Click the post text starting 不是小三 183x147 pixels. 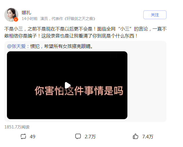[x=85, y=29]
